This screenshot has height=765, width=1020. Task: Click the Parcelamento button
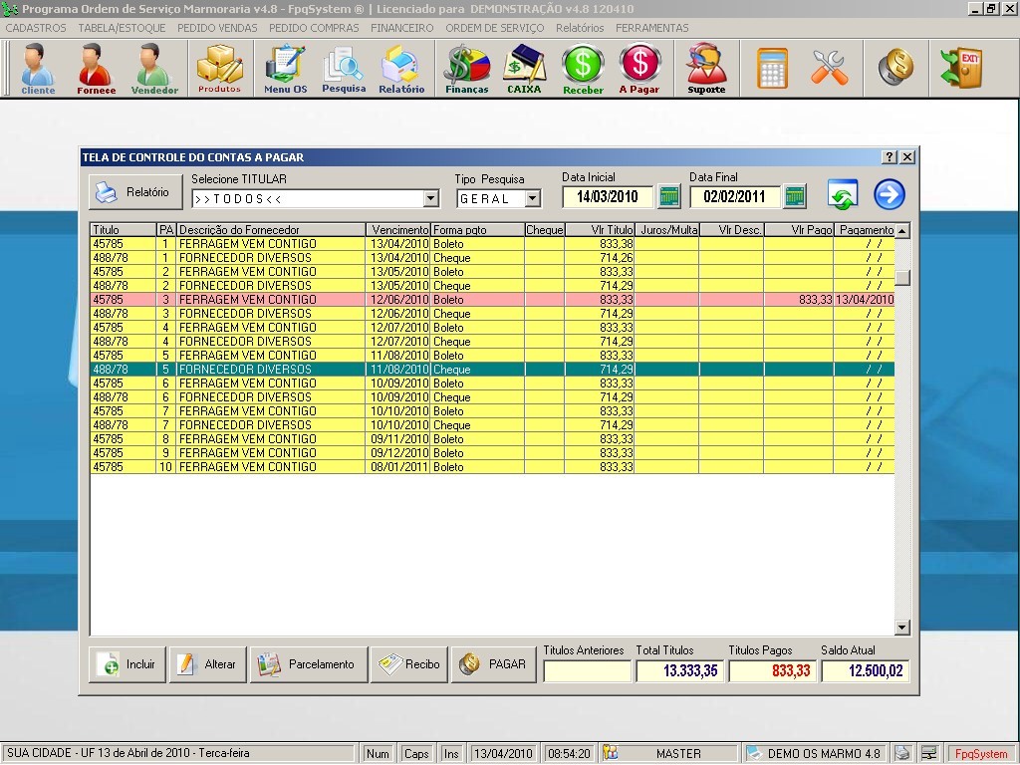click(x=308, y=664)
